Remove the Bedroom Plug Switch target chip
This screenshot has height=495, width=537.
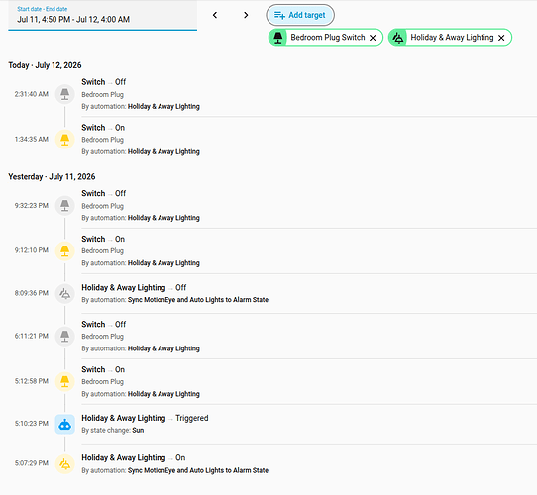[373, 38]
